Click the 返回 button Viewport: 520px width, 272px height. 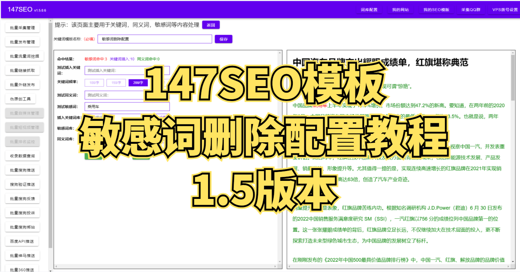click(211, 25)
